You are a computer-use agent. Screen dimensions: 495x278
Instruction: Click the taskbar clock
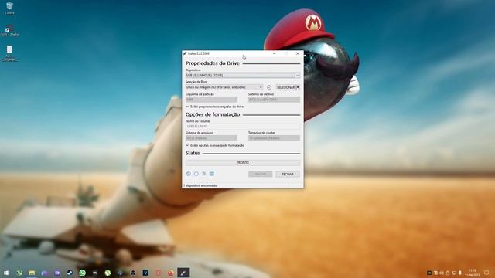point(473,273)
